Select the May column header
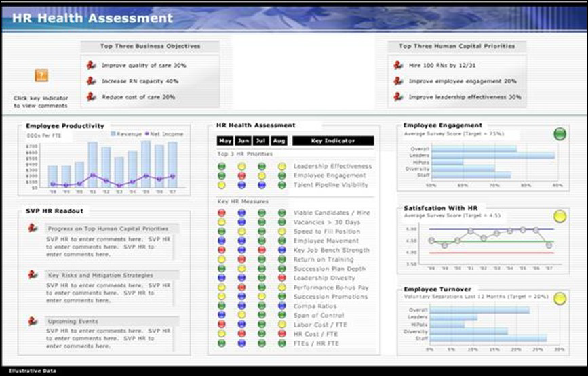588x376 pixels. 224,141
